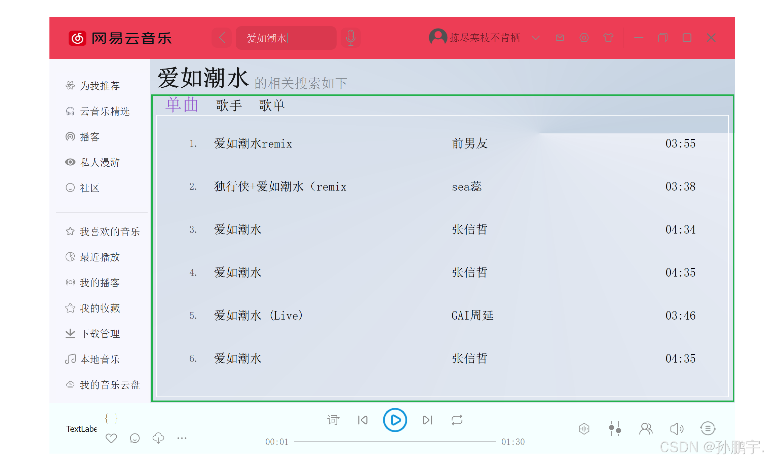
Task: Switch to the 歌手 tab
Action: (x=229, y=106)
